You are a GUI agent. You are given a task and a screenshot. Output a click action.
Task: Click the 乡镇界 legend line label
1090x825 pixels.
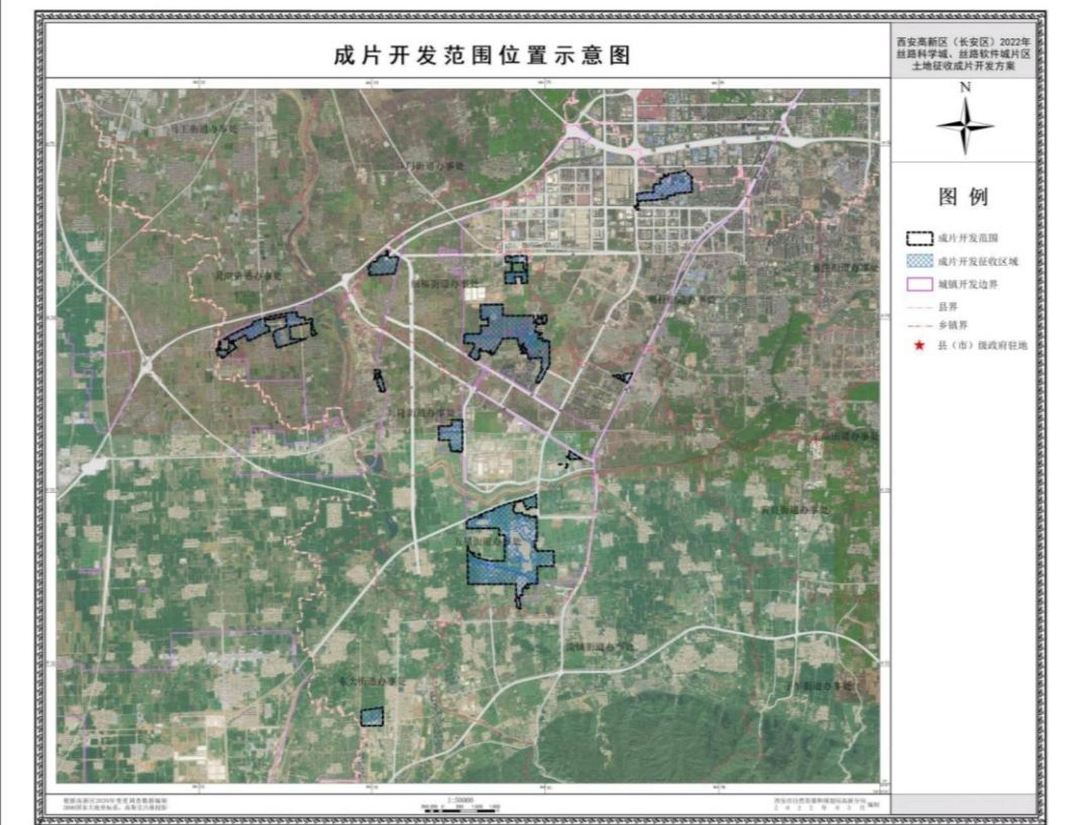pyautogui.click(x=953, y=325)
